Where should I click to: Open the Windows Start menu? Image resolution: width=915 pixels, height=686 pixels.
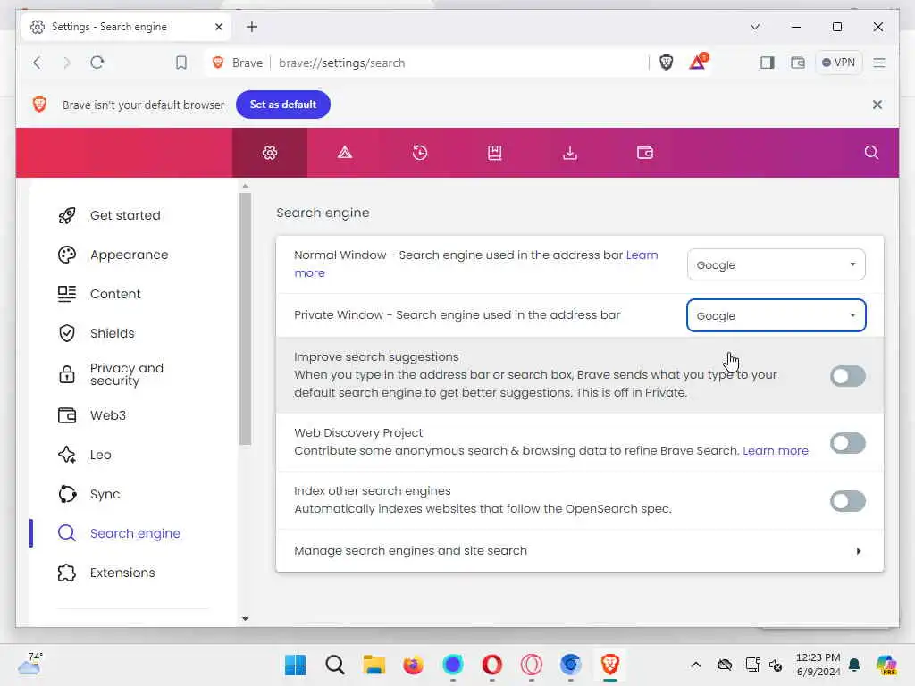[295, 665]
